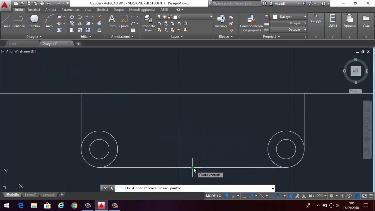Click the clean screen fullscreen icon
375x211 pixels.
pyautogui.click(x=364, y=196)
